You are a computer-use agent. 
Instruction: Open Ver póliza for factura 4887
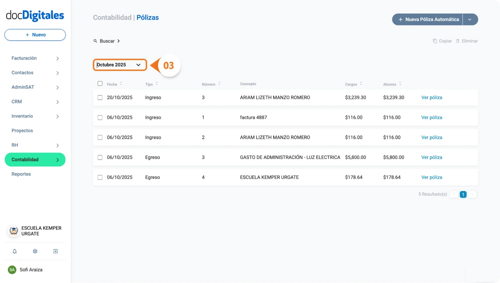tap(432, 117)
